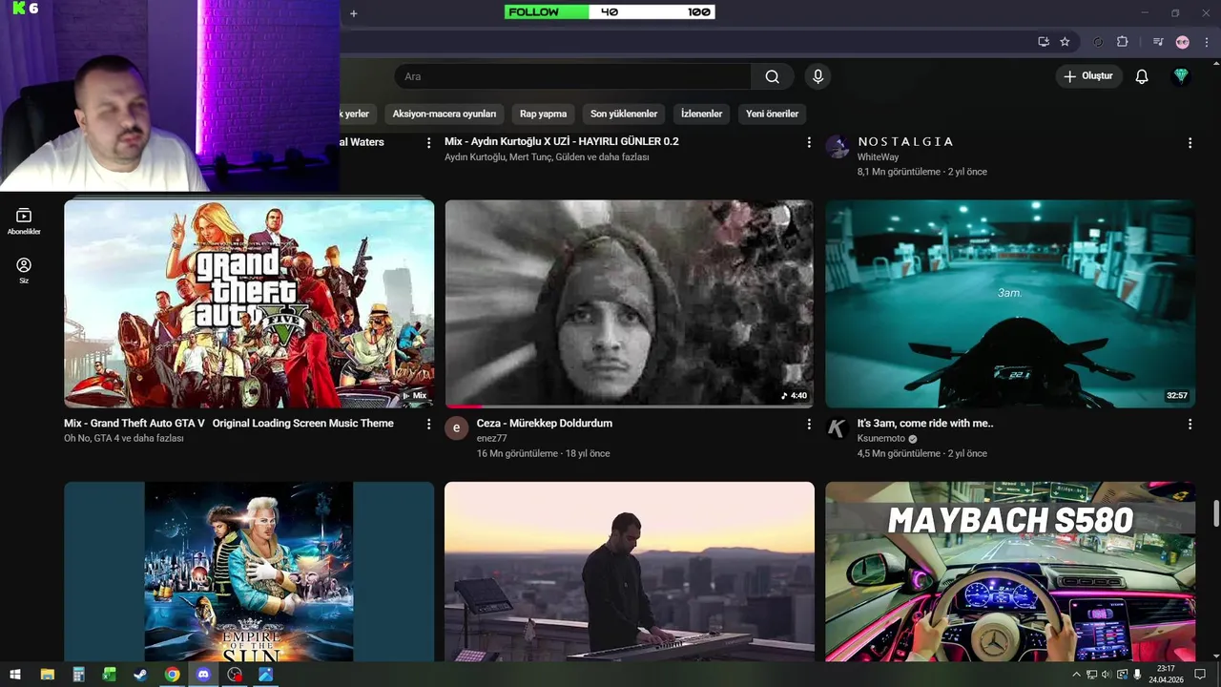Open options menu for GTA V Mix

click(428, 424)
